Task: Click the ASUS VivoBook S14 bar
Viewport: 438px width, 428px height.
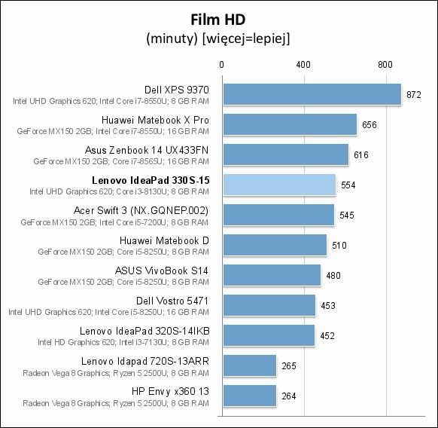Action: (272, 275)
